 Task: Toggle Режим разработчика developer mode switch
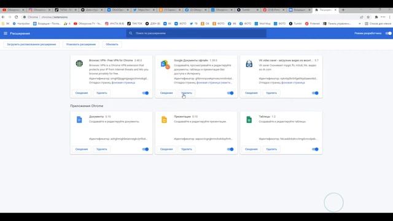[388, 33]
